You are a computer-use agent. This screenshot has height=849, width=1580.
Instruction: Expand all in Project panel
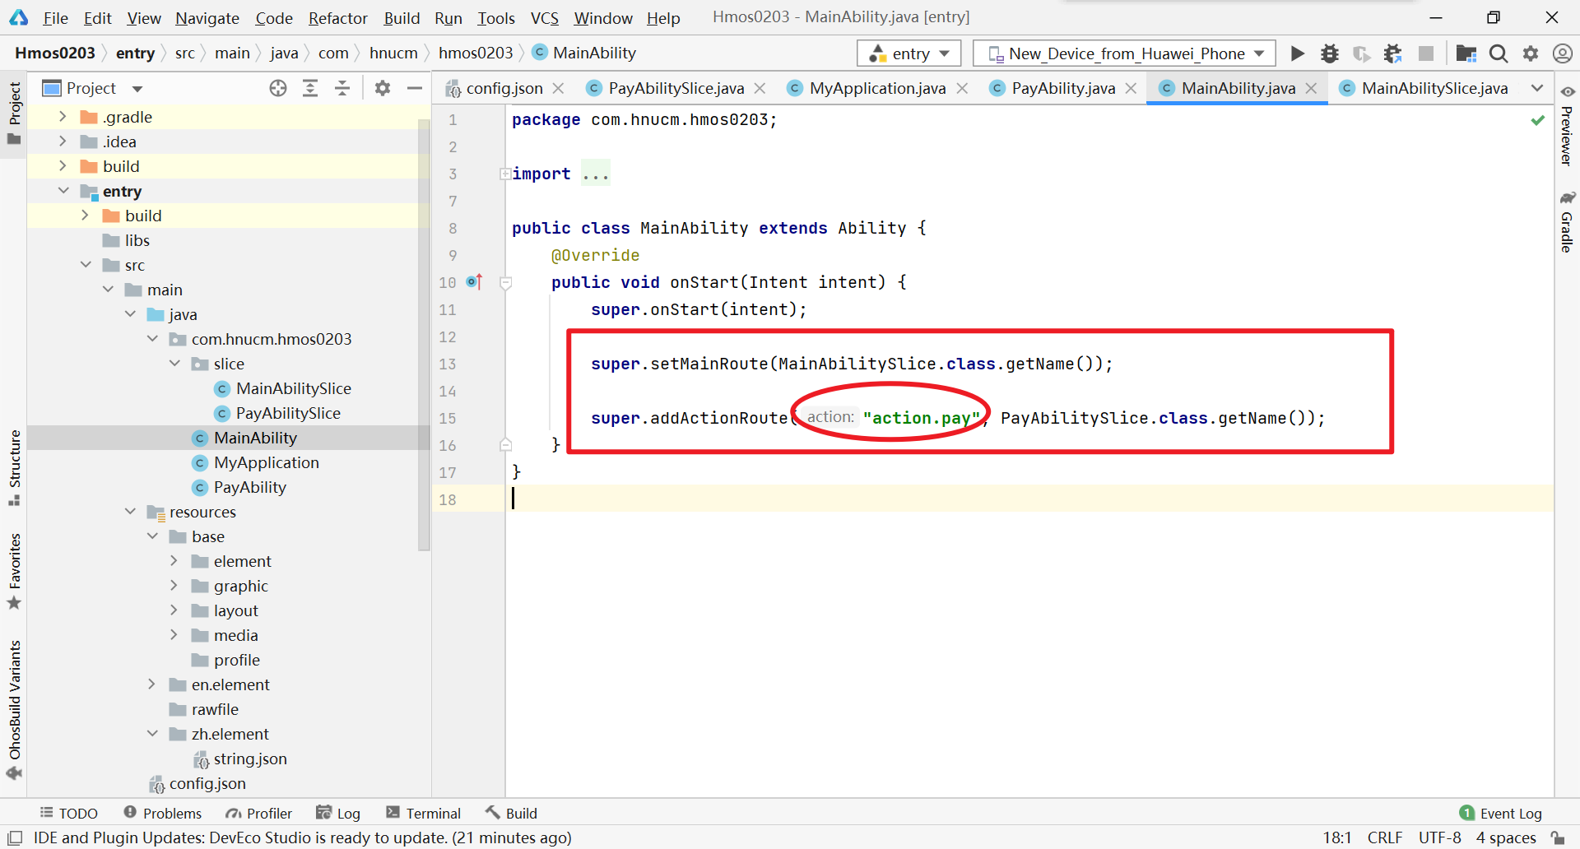pos(310,88)
